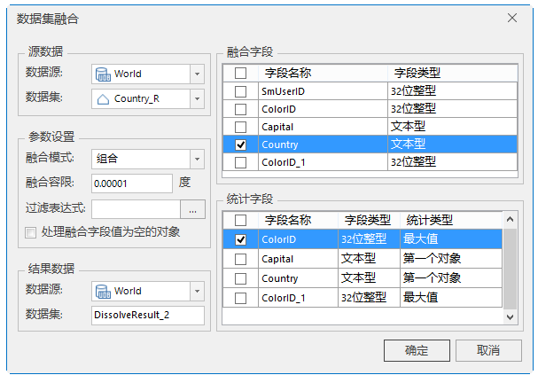Screen dimensions: 538x375
Task: Click scrollbar up arrow in 统计字段 list
Action: click(x=510, y=219)
